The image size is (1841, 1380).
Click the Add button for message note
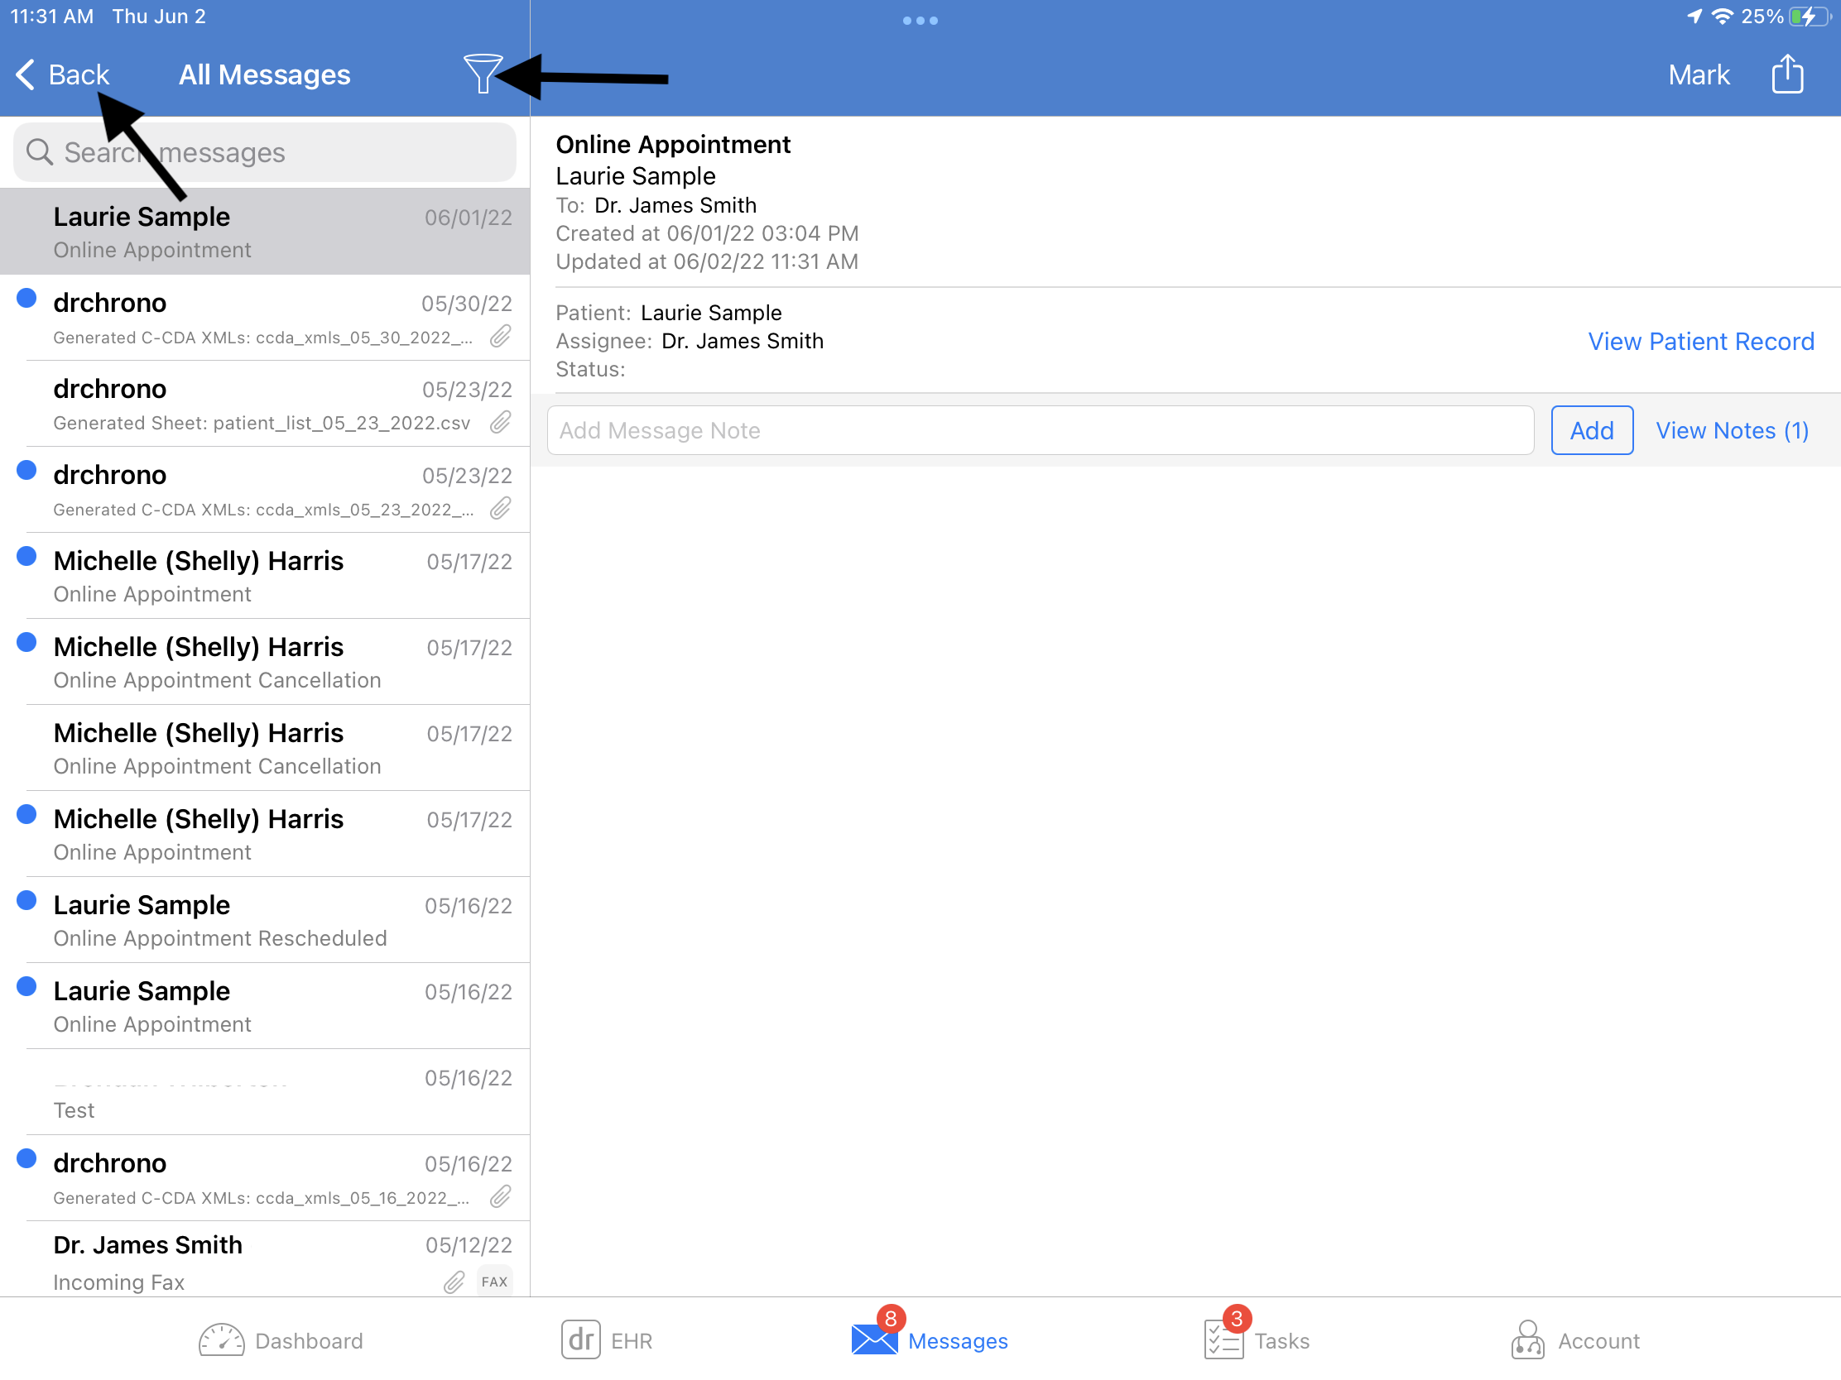click(x=1592, y=429)
